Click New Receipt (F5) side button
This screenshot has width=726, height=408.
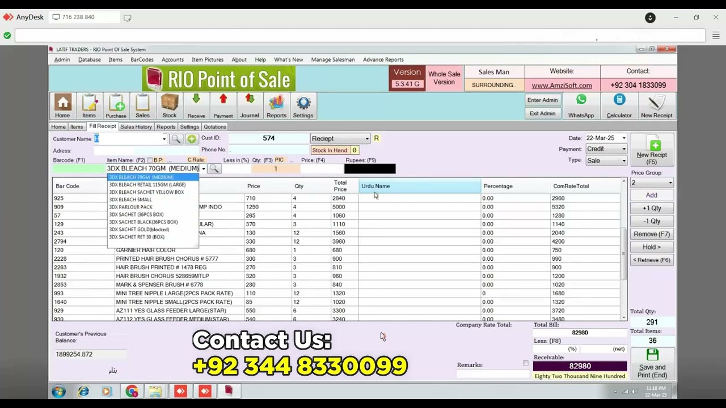tap(652, 150)
